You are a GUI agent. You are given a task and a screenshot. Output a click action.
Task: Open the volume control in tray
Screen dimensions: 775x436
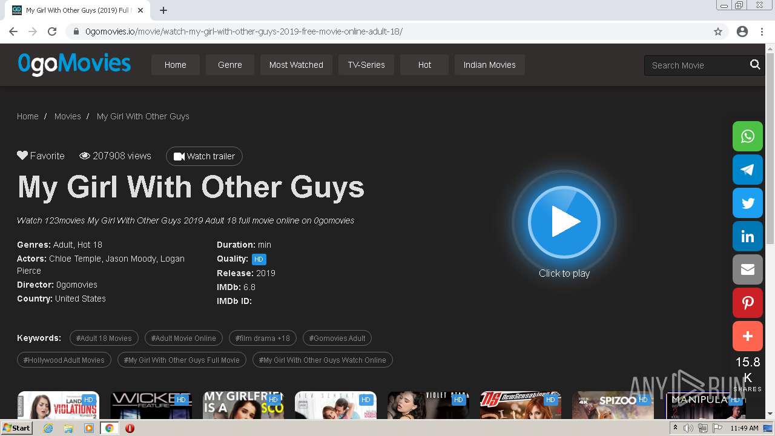click(688, 428)
